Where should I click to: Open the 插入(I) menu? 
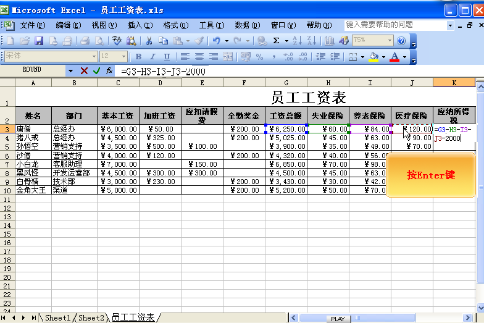140,25
